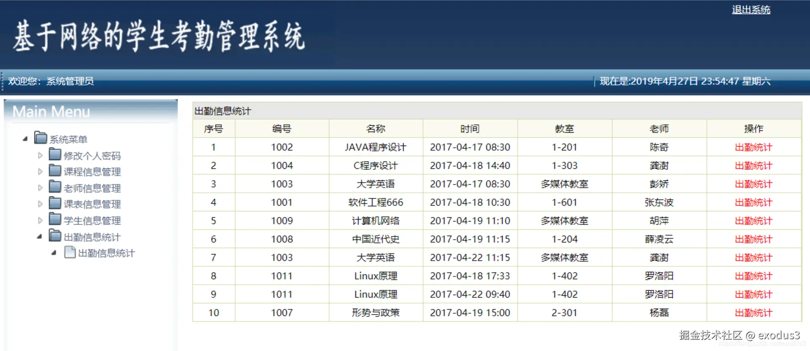The image size is (810, 351).
Task: Click the 系统菜单 folder icon
Action: [x=41, y=138]
